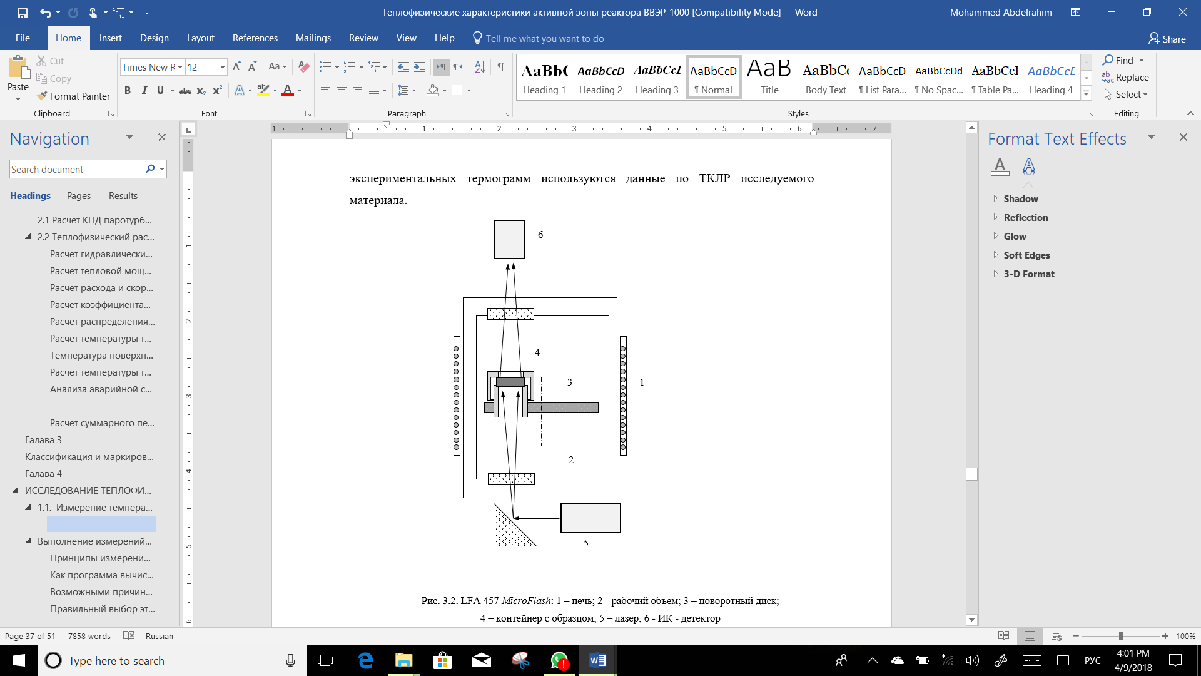Open the font name dropdown
This screenshot has height=676, width=1201.
point(180,68)
